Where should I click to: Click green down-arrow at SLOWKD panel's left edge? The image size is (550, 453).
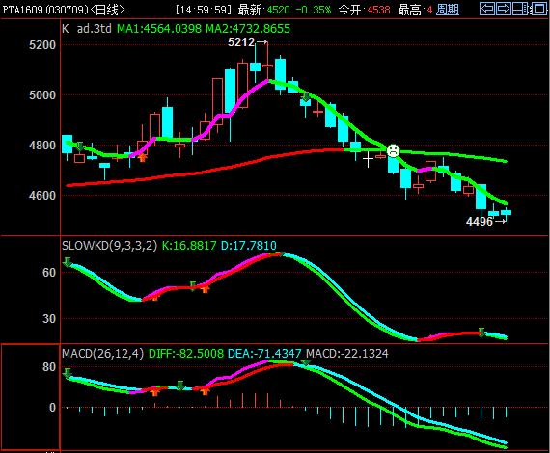pos(68,262)
